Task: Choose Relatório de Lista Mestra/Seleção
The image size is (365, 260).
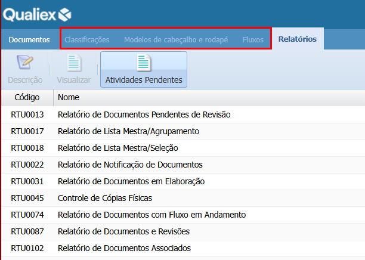Action: (117, 148)
